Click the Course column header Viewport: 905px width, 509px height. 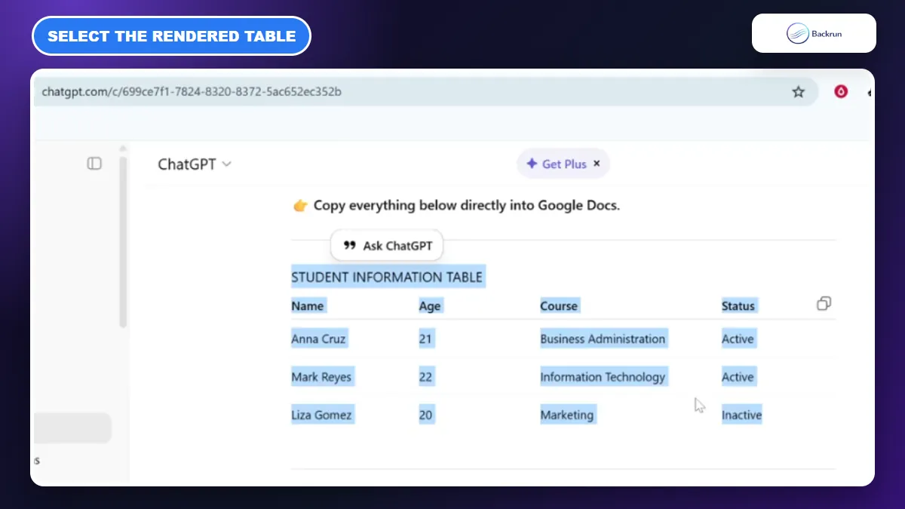[x=559, y=306]
